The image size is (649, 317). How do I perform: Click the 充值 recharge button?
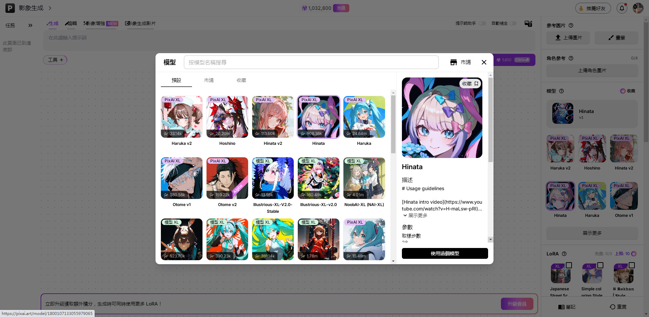click(x=341, y=8)
